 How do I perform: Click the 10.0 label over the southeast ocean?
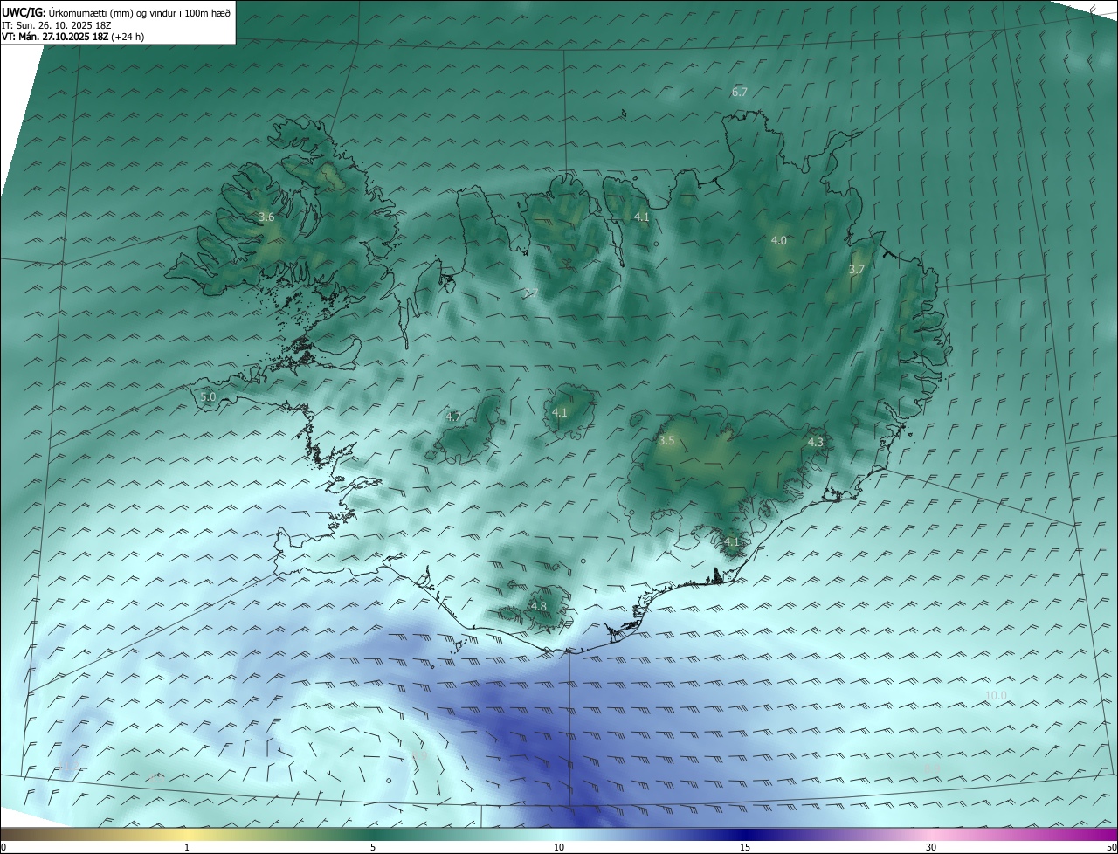point(996,696)
